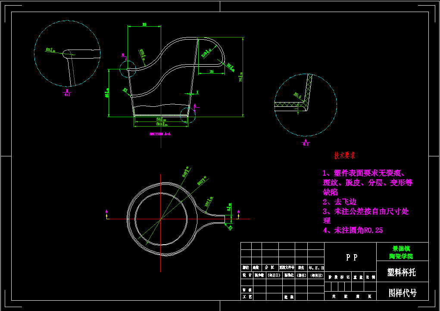The image size is (440, 311).
Task: Click "年、月、日" header cell in title block
Action: (316, 268)
